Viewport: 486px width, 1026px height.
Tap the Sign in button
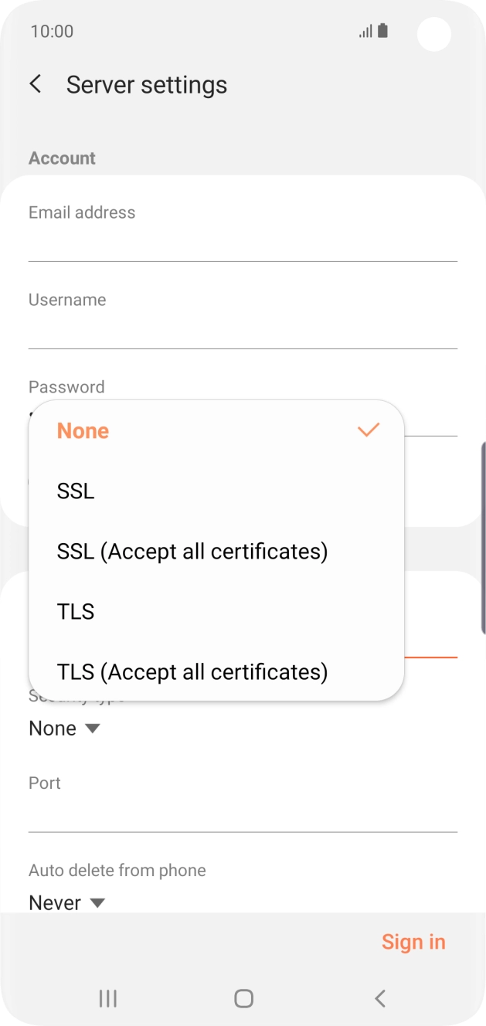click(x=413, y=942)
